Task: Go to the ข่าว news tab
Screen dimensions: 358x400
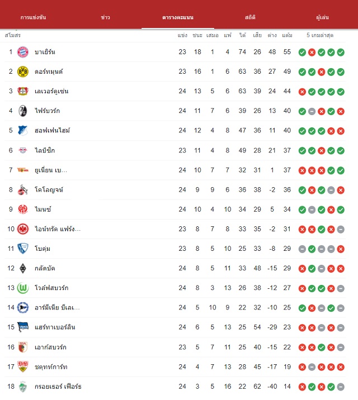Action: point(106,17)
